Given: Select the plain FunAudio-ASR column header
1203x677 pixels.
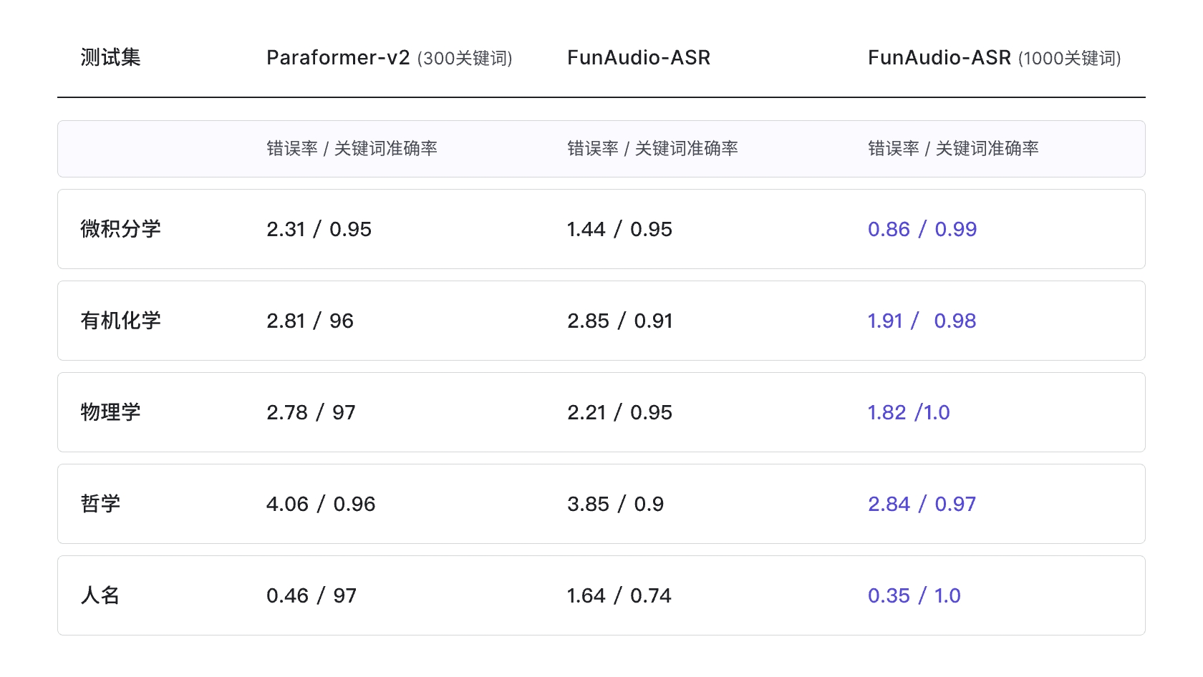Looking at the screenshot, I should click(x=638, y=58).
